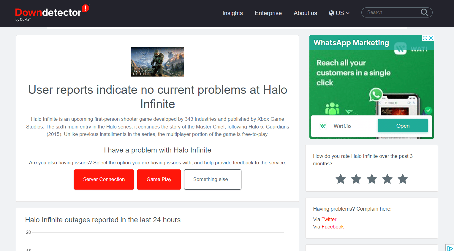Rate Halo Infinite two stars
Viewport: 454px width, 251px height.
pyautogui.click(x=356, y=179)
